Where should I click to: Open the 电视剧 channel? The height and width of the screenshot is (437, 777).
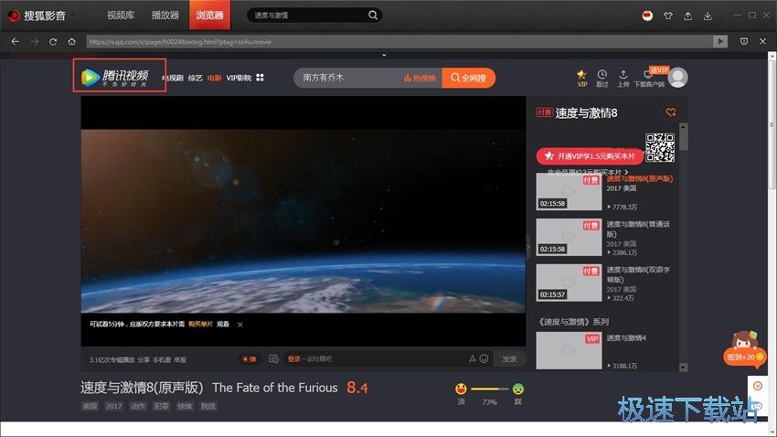pos(173,78)
